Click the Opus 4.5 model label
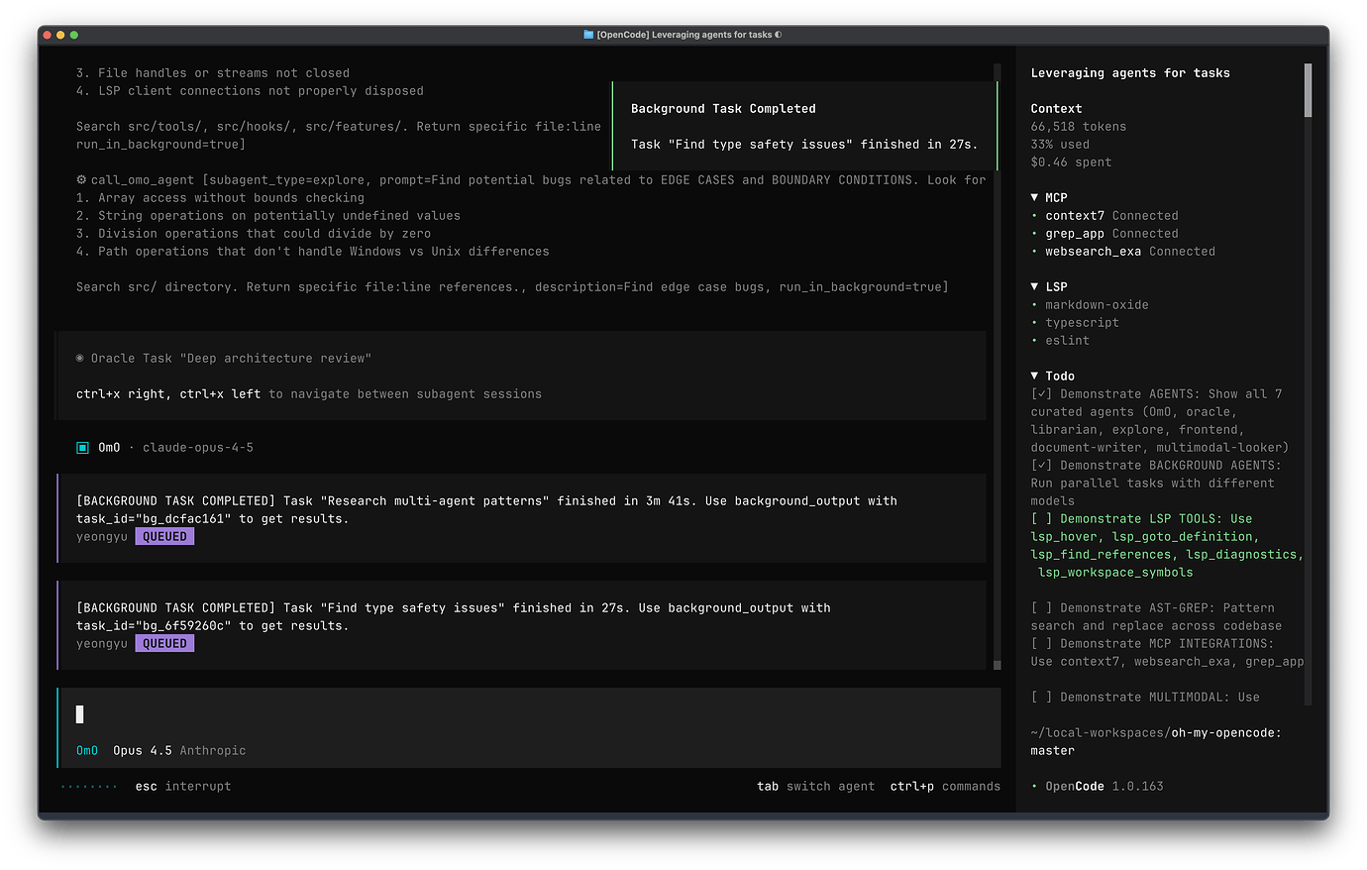This screenshot has width=1367, height=870. tap(143, 751)
